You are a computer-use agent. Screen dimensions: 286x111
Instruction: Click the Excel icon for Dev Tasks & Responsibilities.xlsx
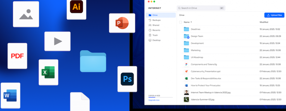pyautogui.click(x=186, y=79)
